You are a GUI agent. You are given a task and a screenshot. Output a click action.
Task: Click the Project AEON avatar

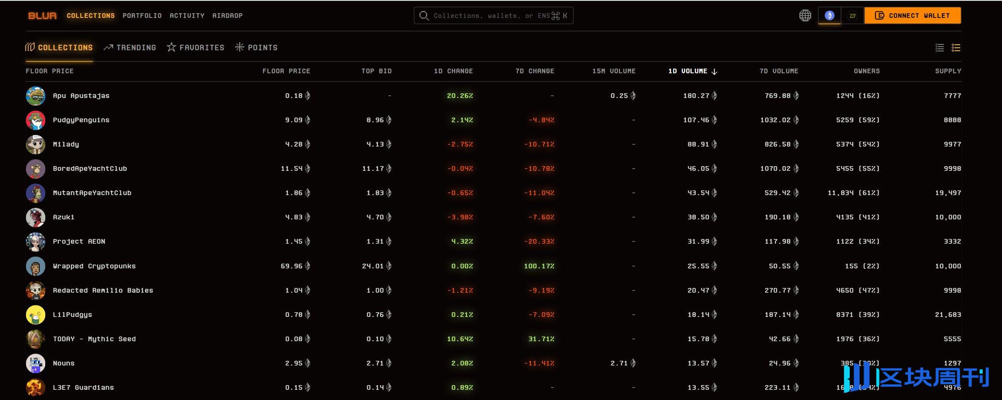(x=35, y=242)
